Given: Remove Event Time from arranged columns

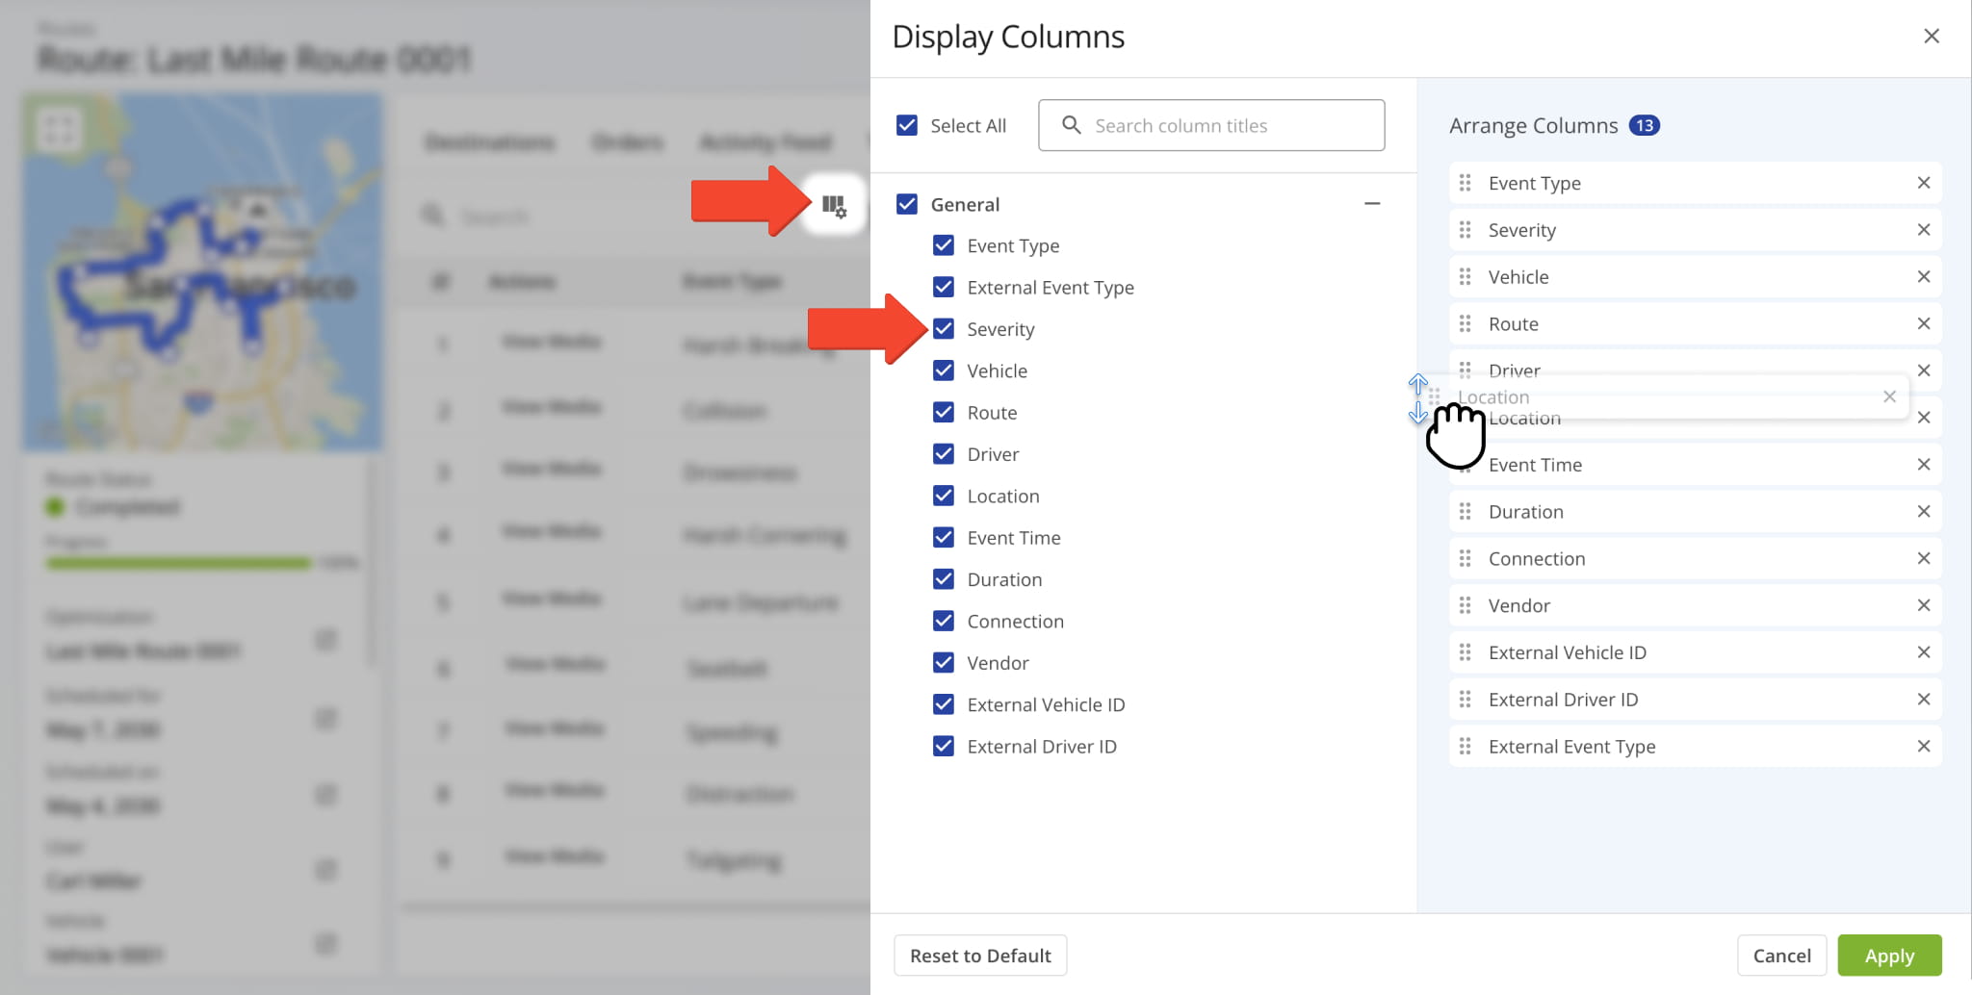Looking at the screenshot, I should point(1924,465).
